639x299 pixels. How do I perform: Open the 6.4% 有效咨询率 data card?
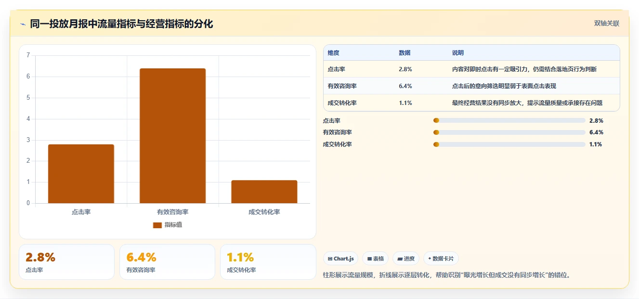click(167, 262)
